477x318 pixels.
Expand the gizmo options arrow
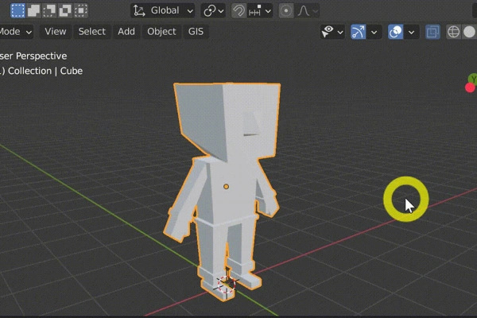pyautogui.click(x=374, y=33)
